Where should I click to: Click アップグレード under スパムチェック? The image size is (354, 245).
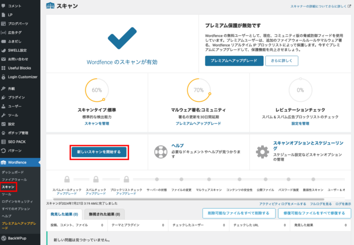(96, 194)
